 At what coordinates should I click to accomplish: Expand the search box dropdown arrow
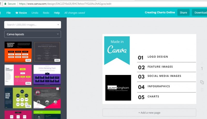[x=58, y=25]
